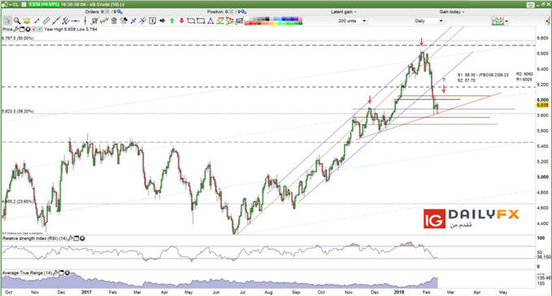
Task: Open the Price settings wrench icon
Action: point(15,29)
